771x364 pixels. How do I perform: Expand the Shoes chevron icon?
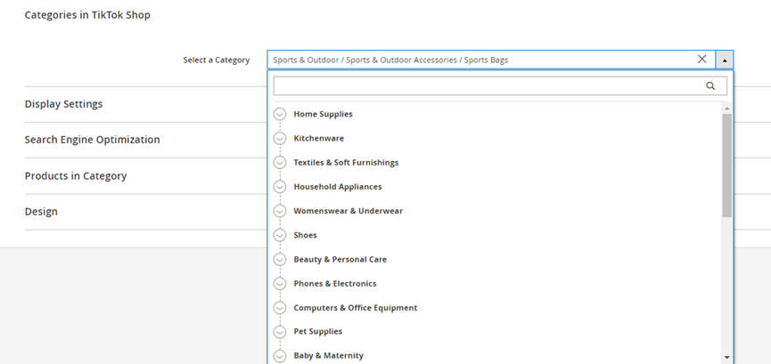[x=280, y=236]
